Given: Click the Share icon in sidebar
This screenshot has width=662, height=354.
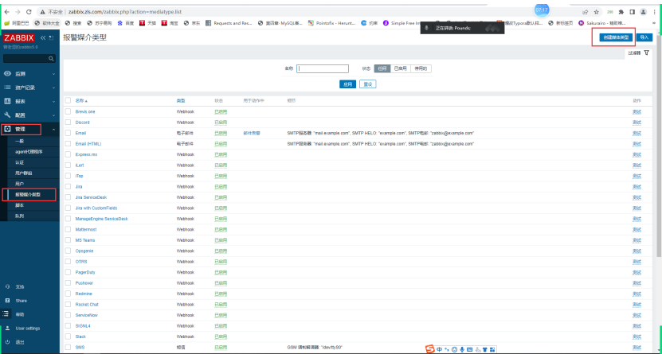Looking at the screenshot, I should click(7, 301).
